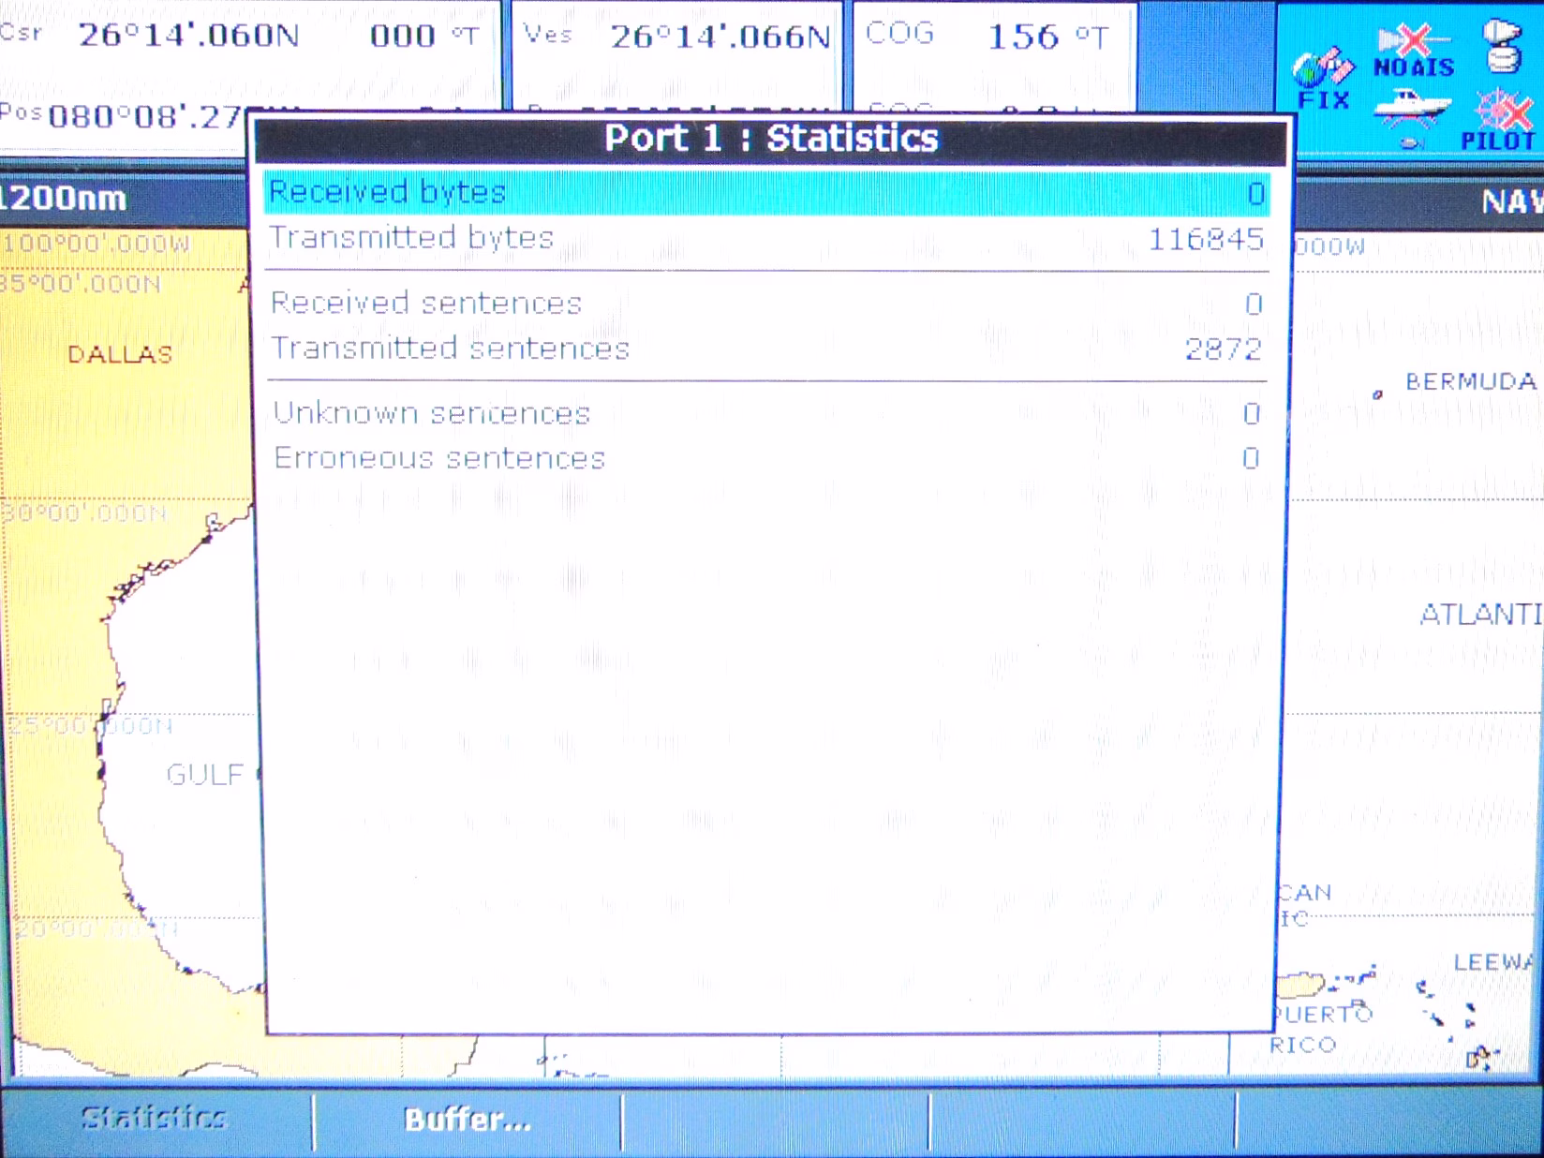Image resolution: width=1544 pixels, height=1158 pixels.
Task: Select the Unknown sentences row
Action: pyautogui.click(x=767, y=413)
